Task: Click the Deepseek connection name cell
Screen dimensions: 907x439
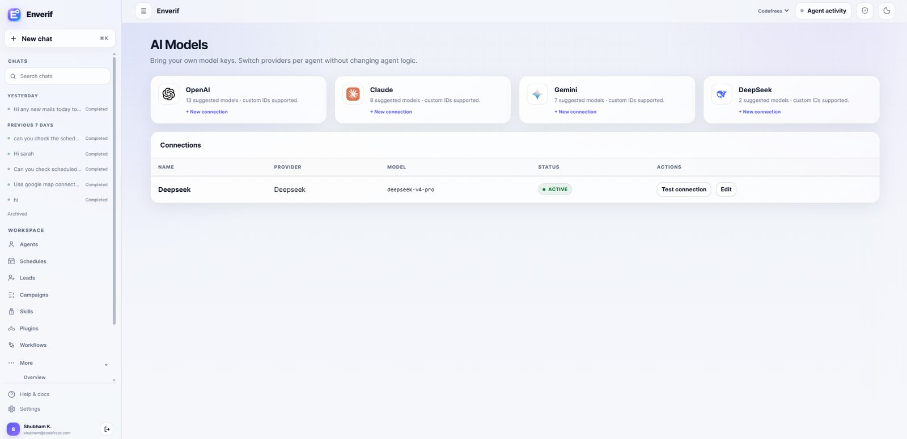Action: (174, 190)
